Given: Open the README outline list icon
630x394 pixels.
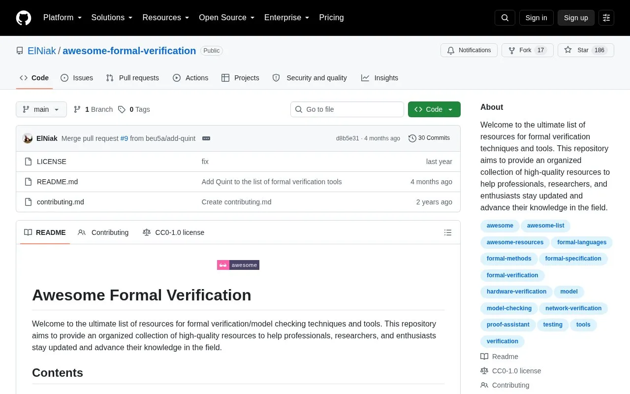Looking at the screenshot, I should [448, 232].
